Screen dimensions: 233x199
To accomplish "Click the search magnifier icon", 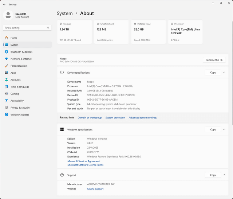I will click(x=48, y=28).
